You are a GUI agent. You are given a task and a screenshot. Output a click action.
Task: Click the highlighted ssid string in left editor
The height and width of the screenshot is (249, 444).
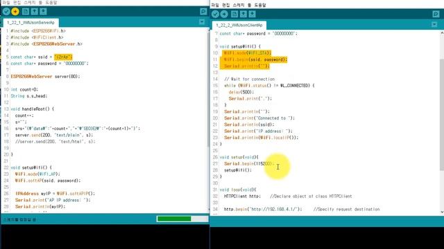(x=63, y=57)
